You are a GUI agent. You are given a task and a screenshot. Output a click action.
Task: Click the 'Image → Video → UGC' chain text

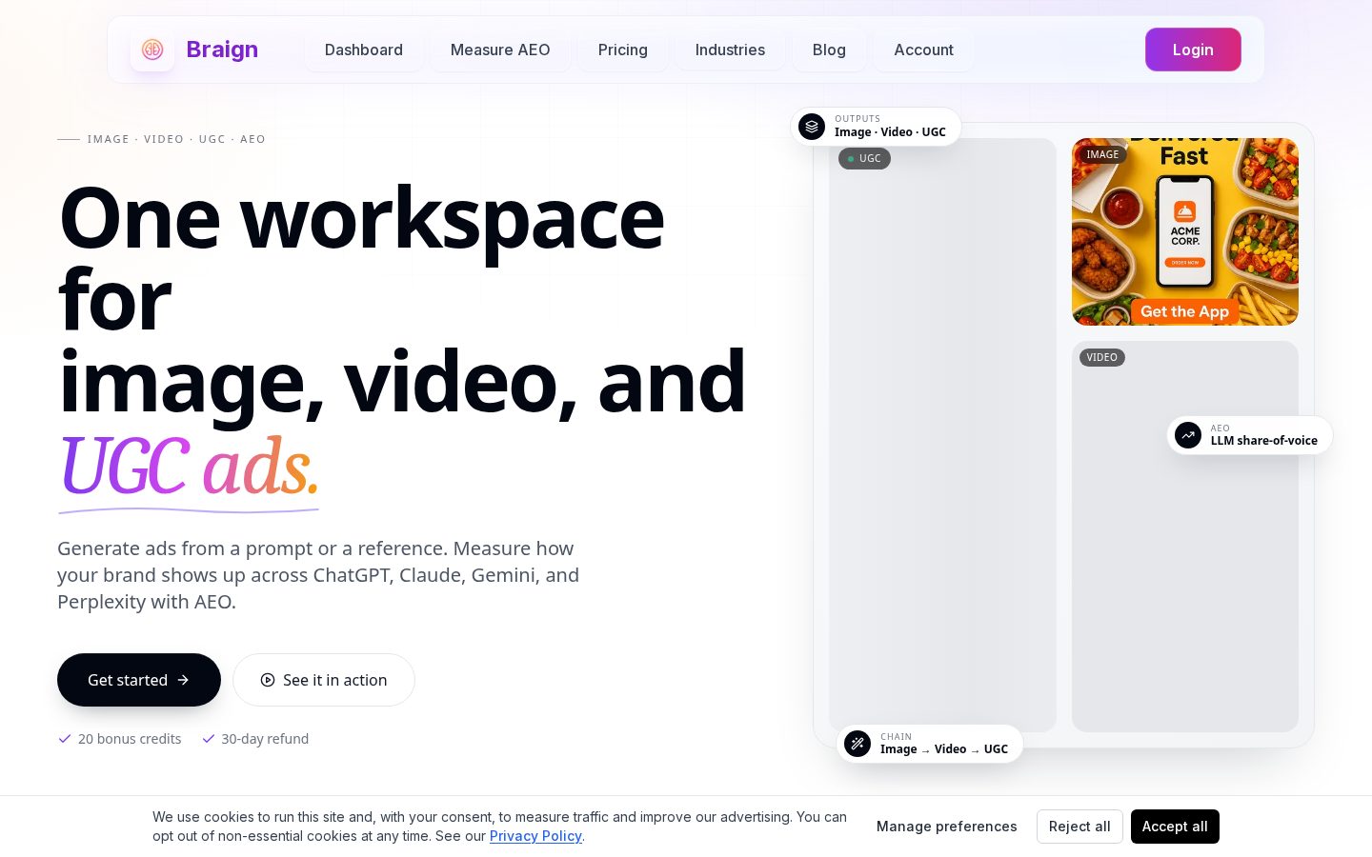[x=944, y=749]
